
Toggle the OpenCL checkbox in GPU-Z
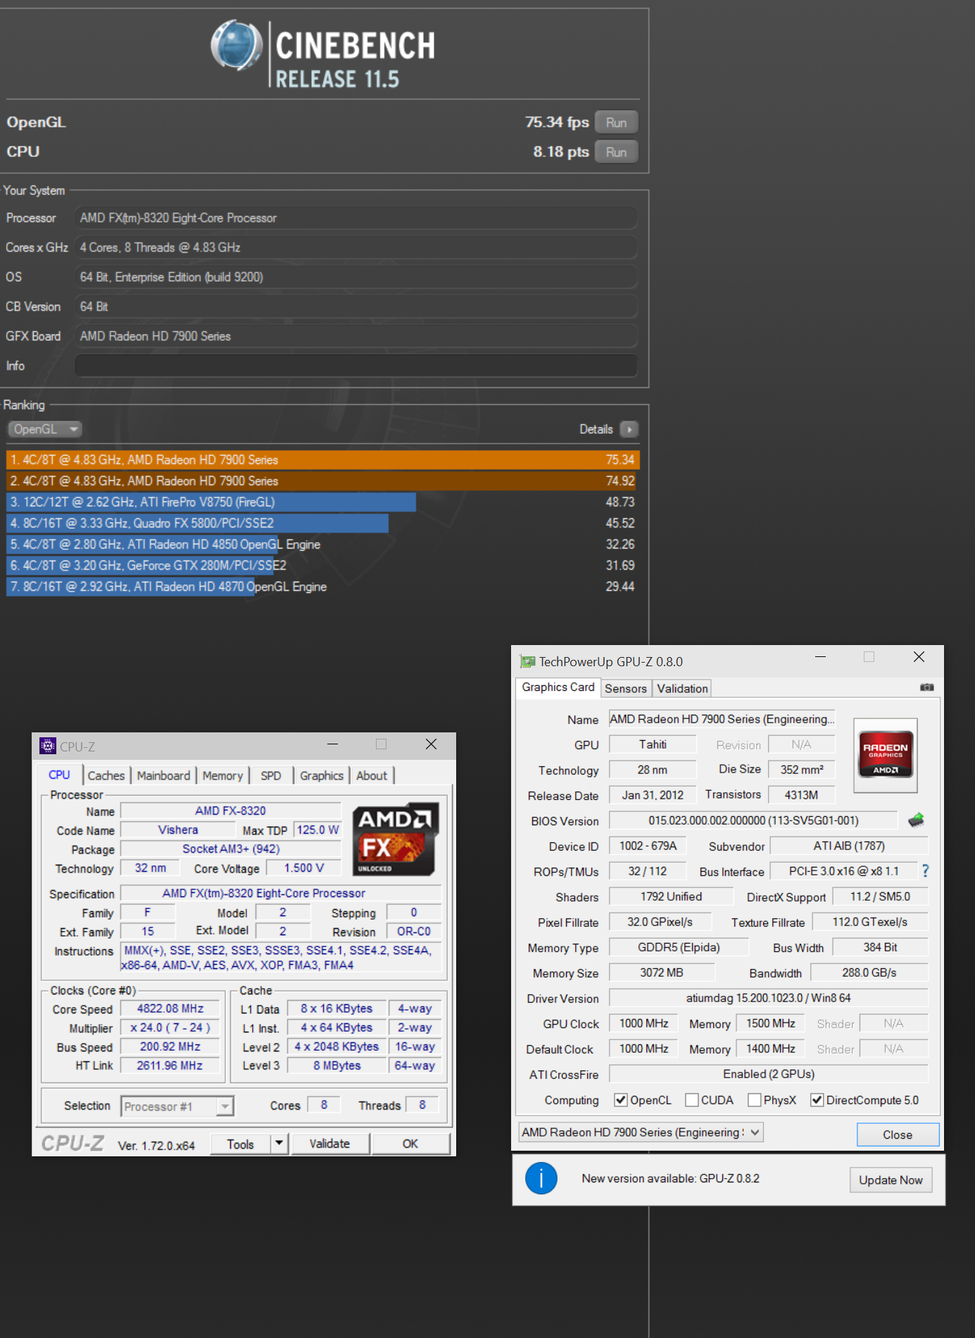tap(620, 1100)
